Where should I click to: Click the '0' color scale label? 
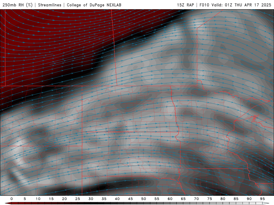click(x=12, y=199)
